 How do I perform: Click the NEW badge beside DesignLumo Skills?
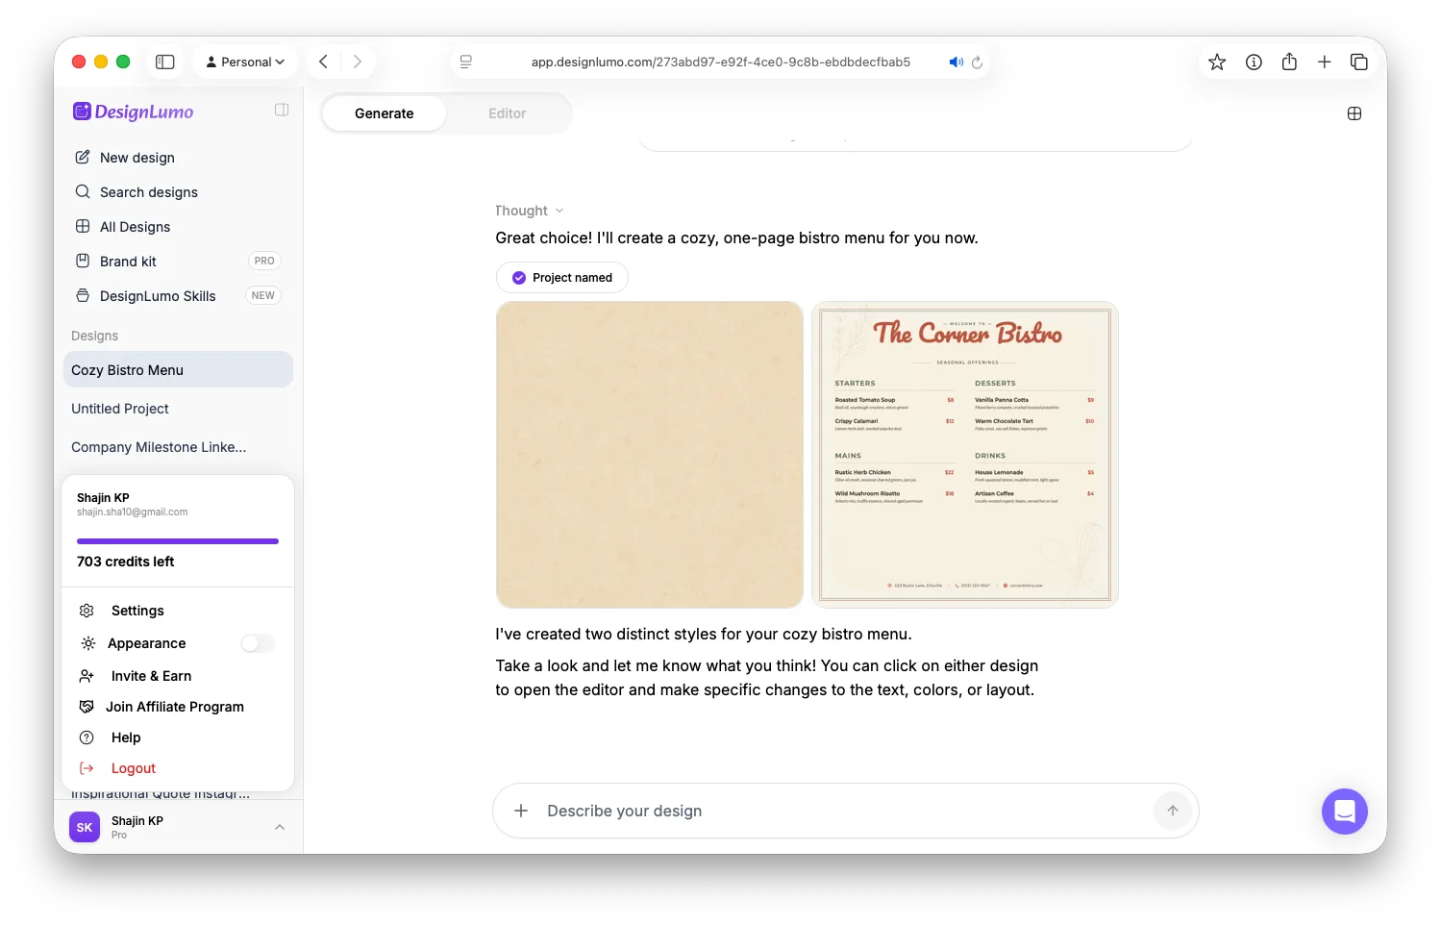point(263,295)
